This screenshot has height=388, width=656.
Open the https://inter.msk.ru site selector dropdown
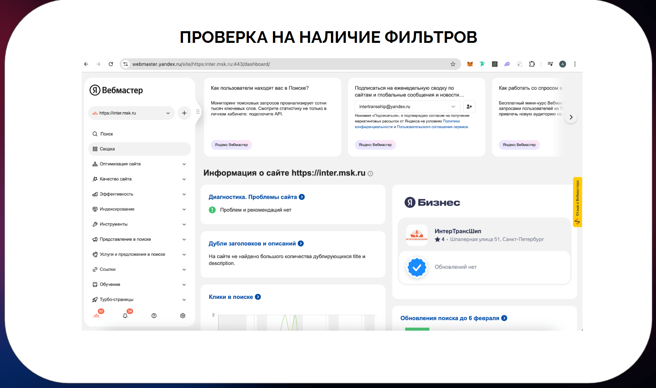131,113
